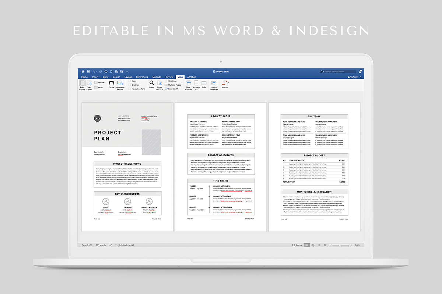Show the Navigation Pane
The height and width of the screenshot is (294, 442).
[x=130, y=89]
